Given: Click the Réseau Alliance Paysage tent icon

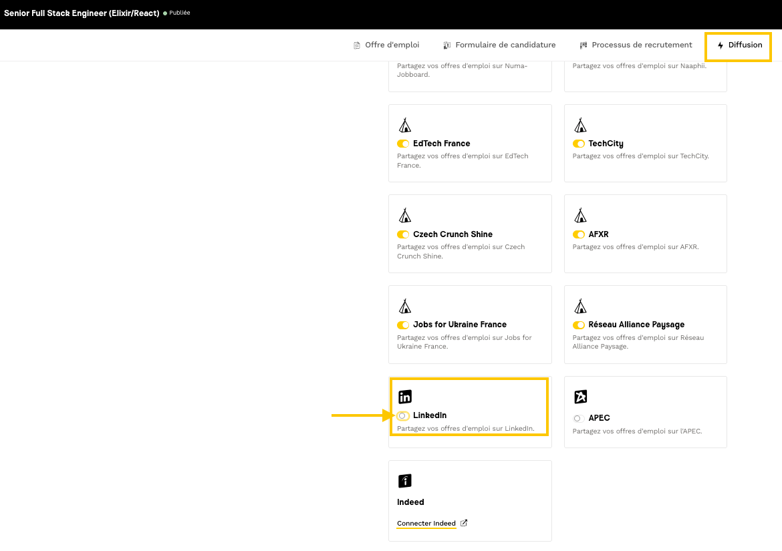Looking at the screenshot, I should (581, 306).
